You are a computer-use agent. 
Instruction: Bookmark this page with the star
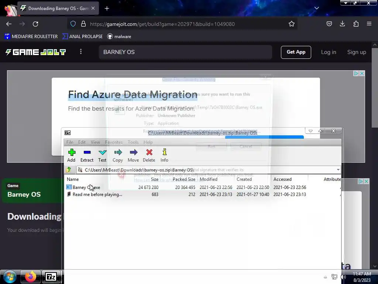point(292,24)
